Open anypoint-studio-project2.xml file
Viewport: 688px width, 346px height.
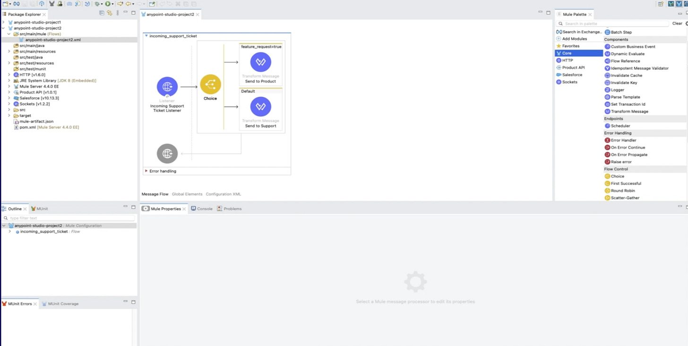click(x=53, y=40)
